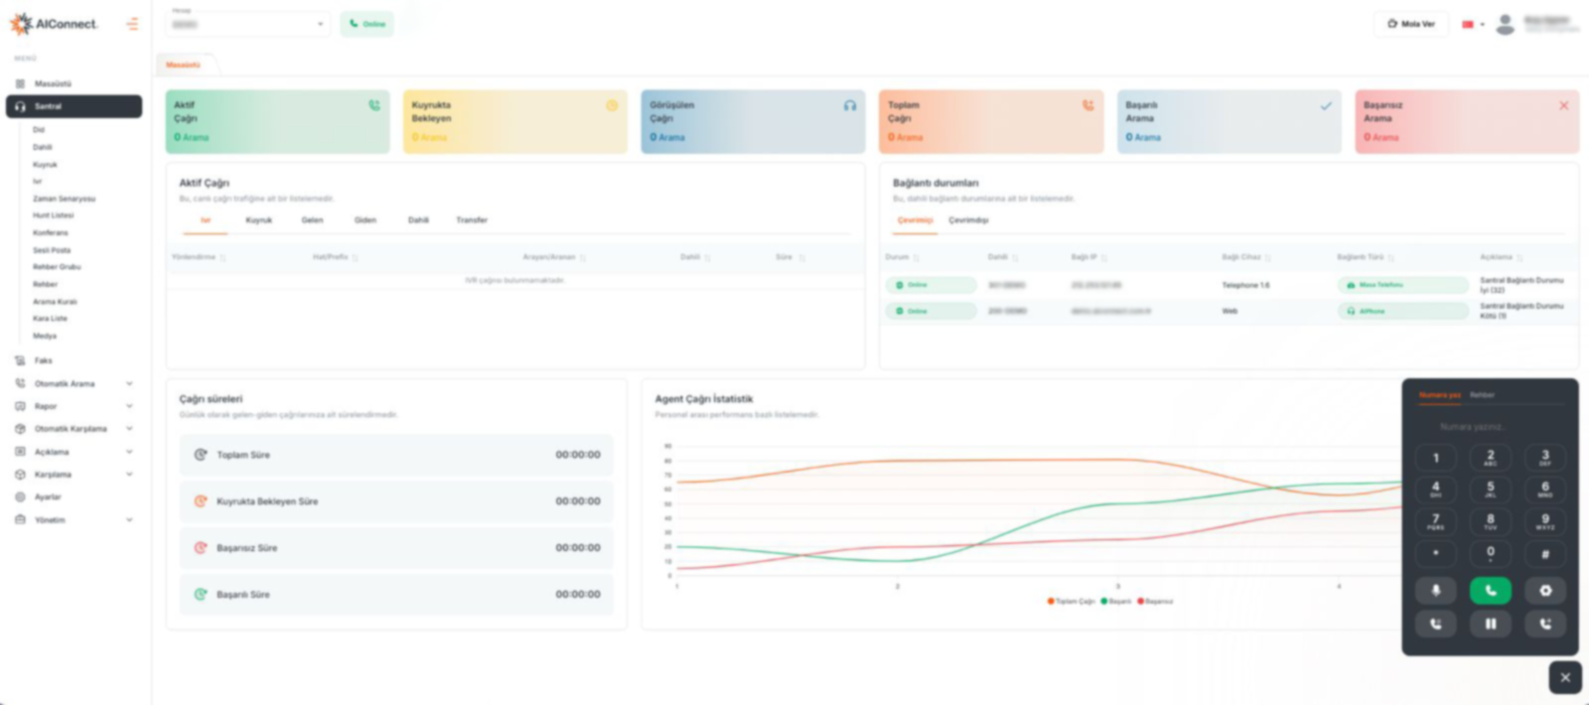The width and height of the screenshot is (1589, 705).
Task: Click the Faks icon in the sidebar
Action: (21, 360)
